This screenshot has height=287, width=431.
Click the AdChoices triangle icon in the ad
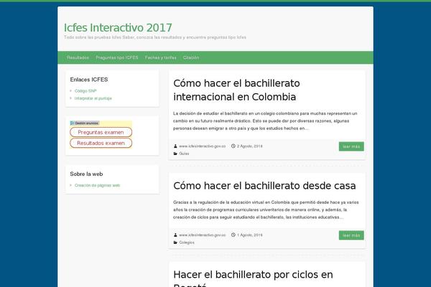[73, 123]
